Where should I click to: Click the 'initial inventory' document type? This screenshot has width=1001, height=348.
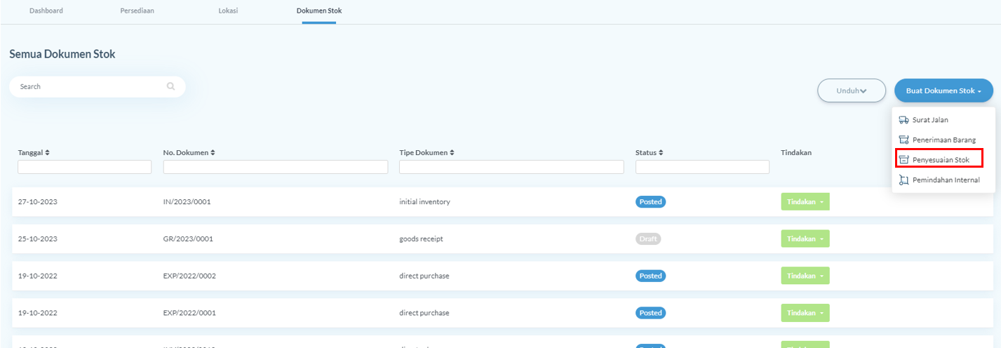[x=425, y=202]
